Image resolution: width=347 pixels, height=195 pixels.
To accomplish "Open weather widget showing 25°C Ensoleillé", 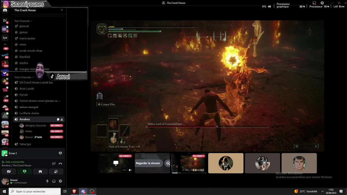I will point(306,191).
